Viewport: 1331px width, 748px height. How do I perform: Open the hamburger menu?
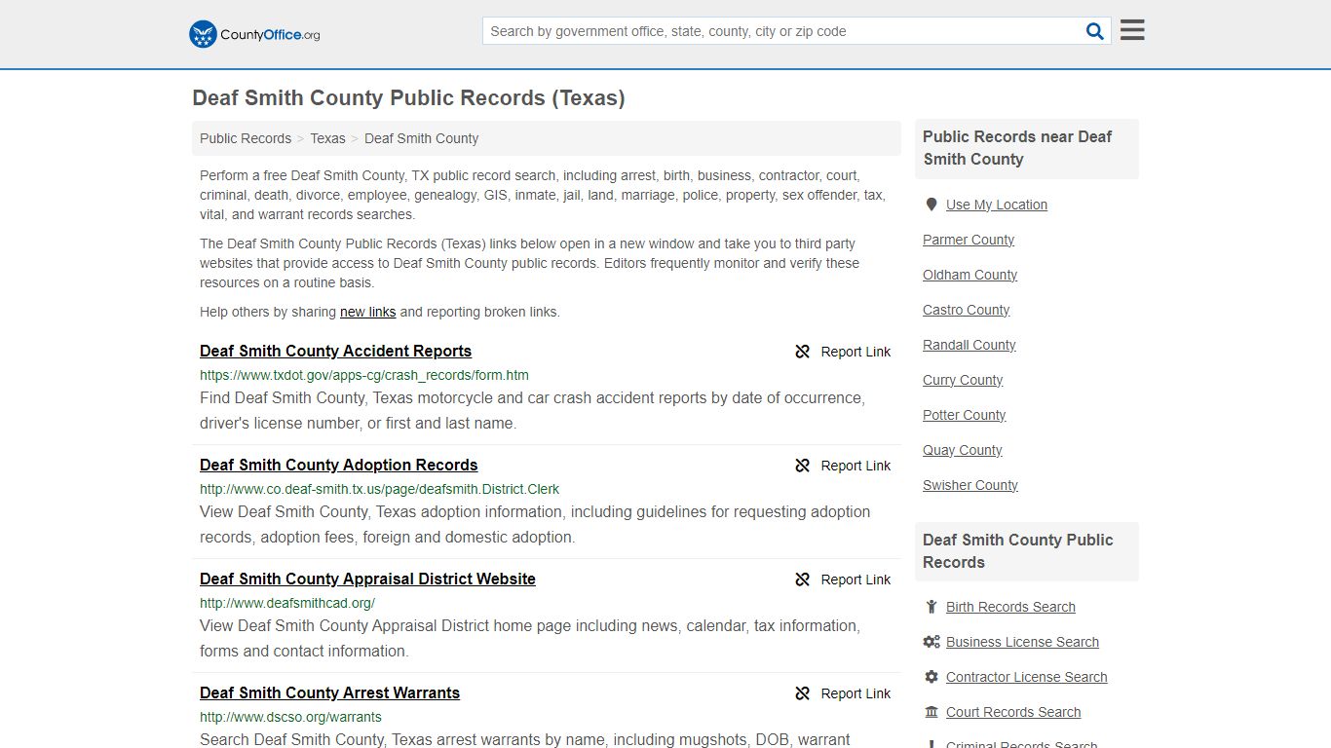click(x=1132, y=30)
